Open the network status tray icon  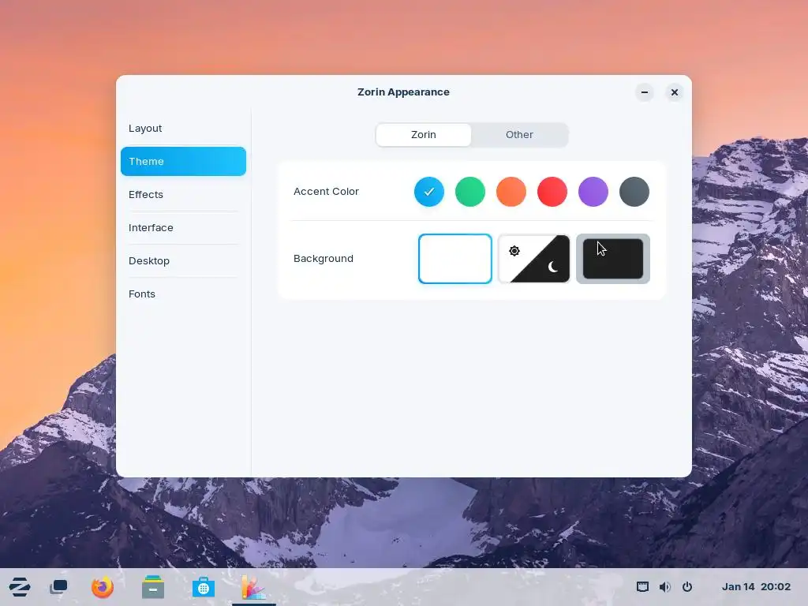pos(642,587)
